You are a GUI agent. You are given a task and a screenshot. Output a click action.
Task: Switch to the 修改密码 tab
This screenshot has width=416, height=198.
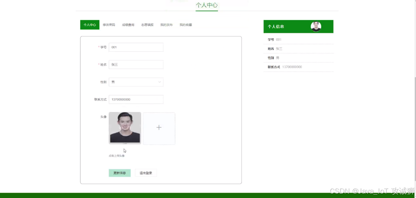pyautogui.click(x=109, y=25)
